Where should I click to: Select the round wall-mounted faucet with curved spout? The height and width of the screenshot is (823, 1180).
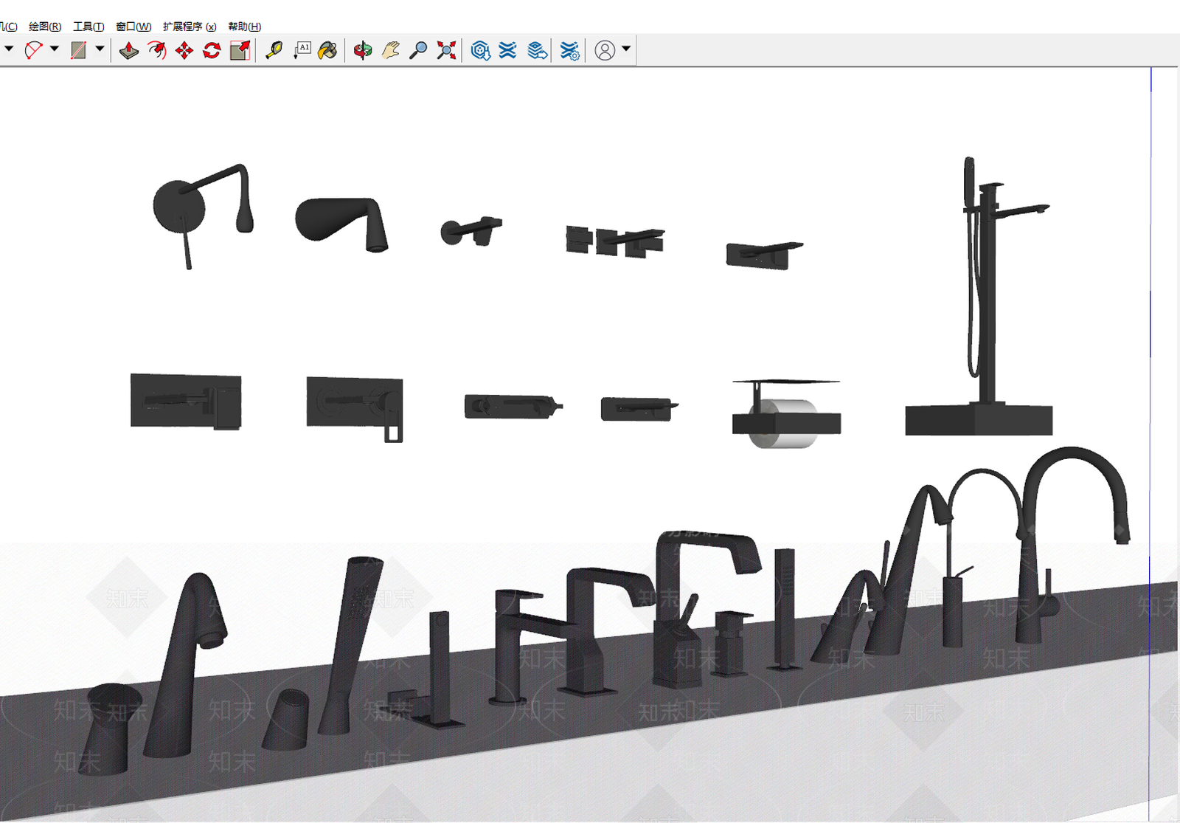pos(203,215)
